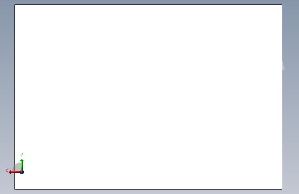
Task: Click the gray background right of the rectangle
Action: (291, 115)
